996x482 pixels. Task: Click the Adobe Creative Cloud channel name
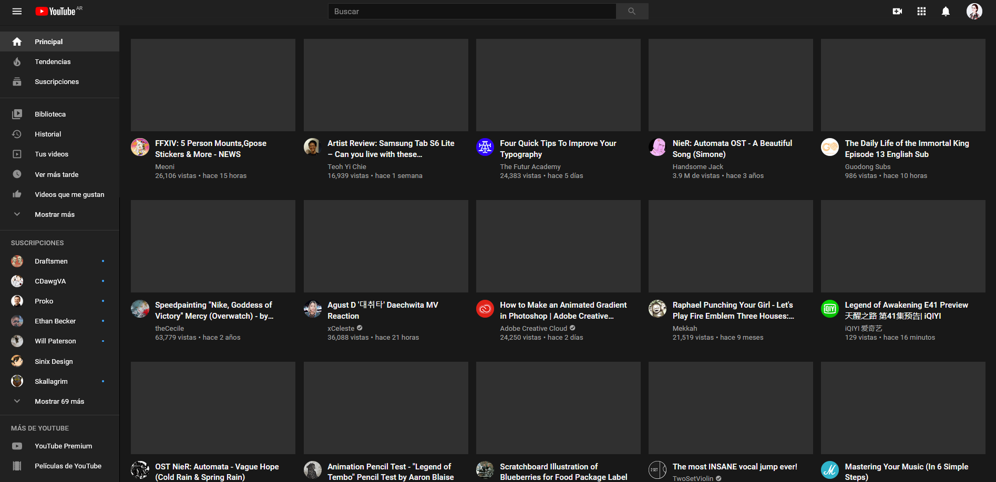point(533,328)
